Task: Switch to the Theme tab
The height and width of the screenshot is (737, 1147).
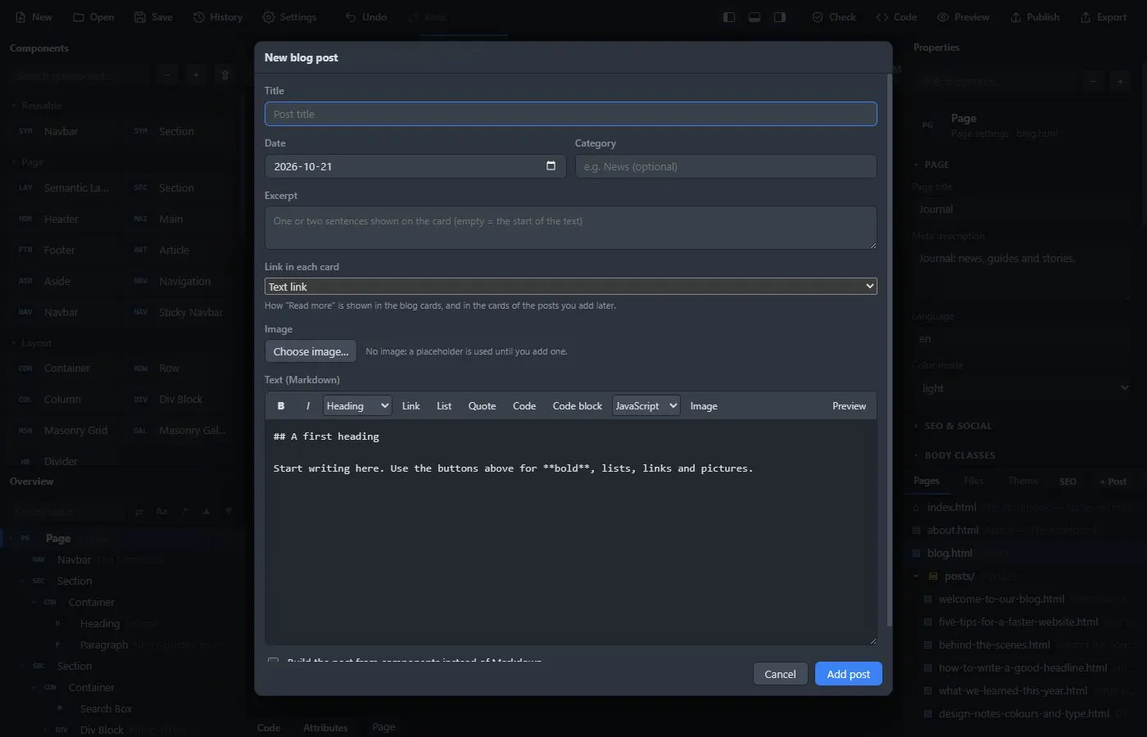Action: (1023, 482)
